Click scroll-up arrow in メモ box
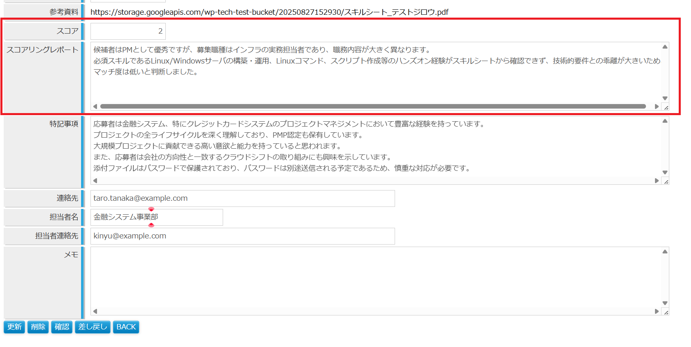691x347 pixels. pos(665,252)
